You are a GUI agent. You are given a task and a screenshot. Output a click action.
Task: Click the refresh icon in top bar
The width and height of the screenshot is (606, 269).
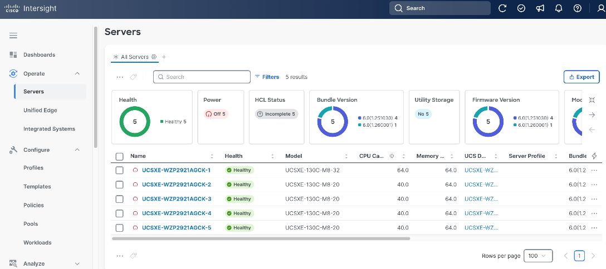coord(502,8)
